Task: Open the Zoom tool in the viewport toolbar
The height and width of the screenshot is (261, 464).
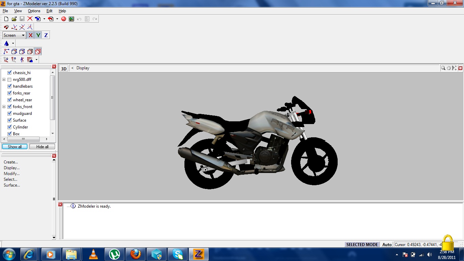Action: [x=443, y=68]
